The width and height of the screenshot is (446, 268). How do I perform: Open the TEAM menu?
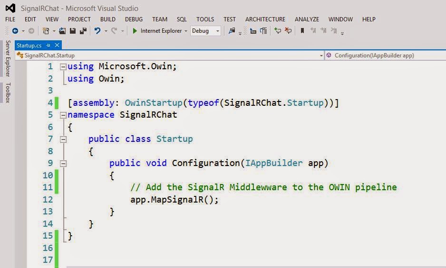pos(160,19)
